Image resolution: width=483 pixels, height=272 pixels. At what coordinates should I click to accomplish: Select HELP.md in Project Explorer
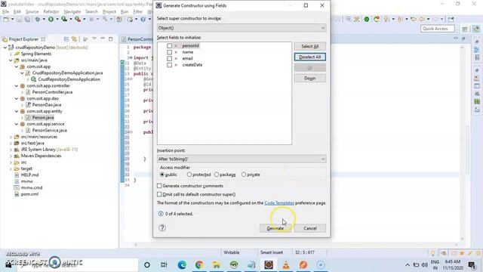[29, 175]
